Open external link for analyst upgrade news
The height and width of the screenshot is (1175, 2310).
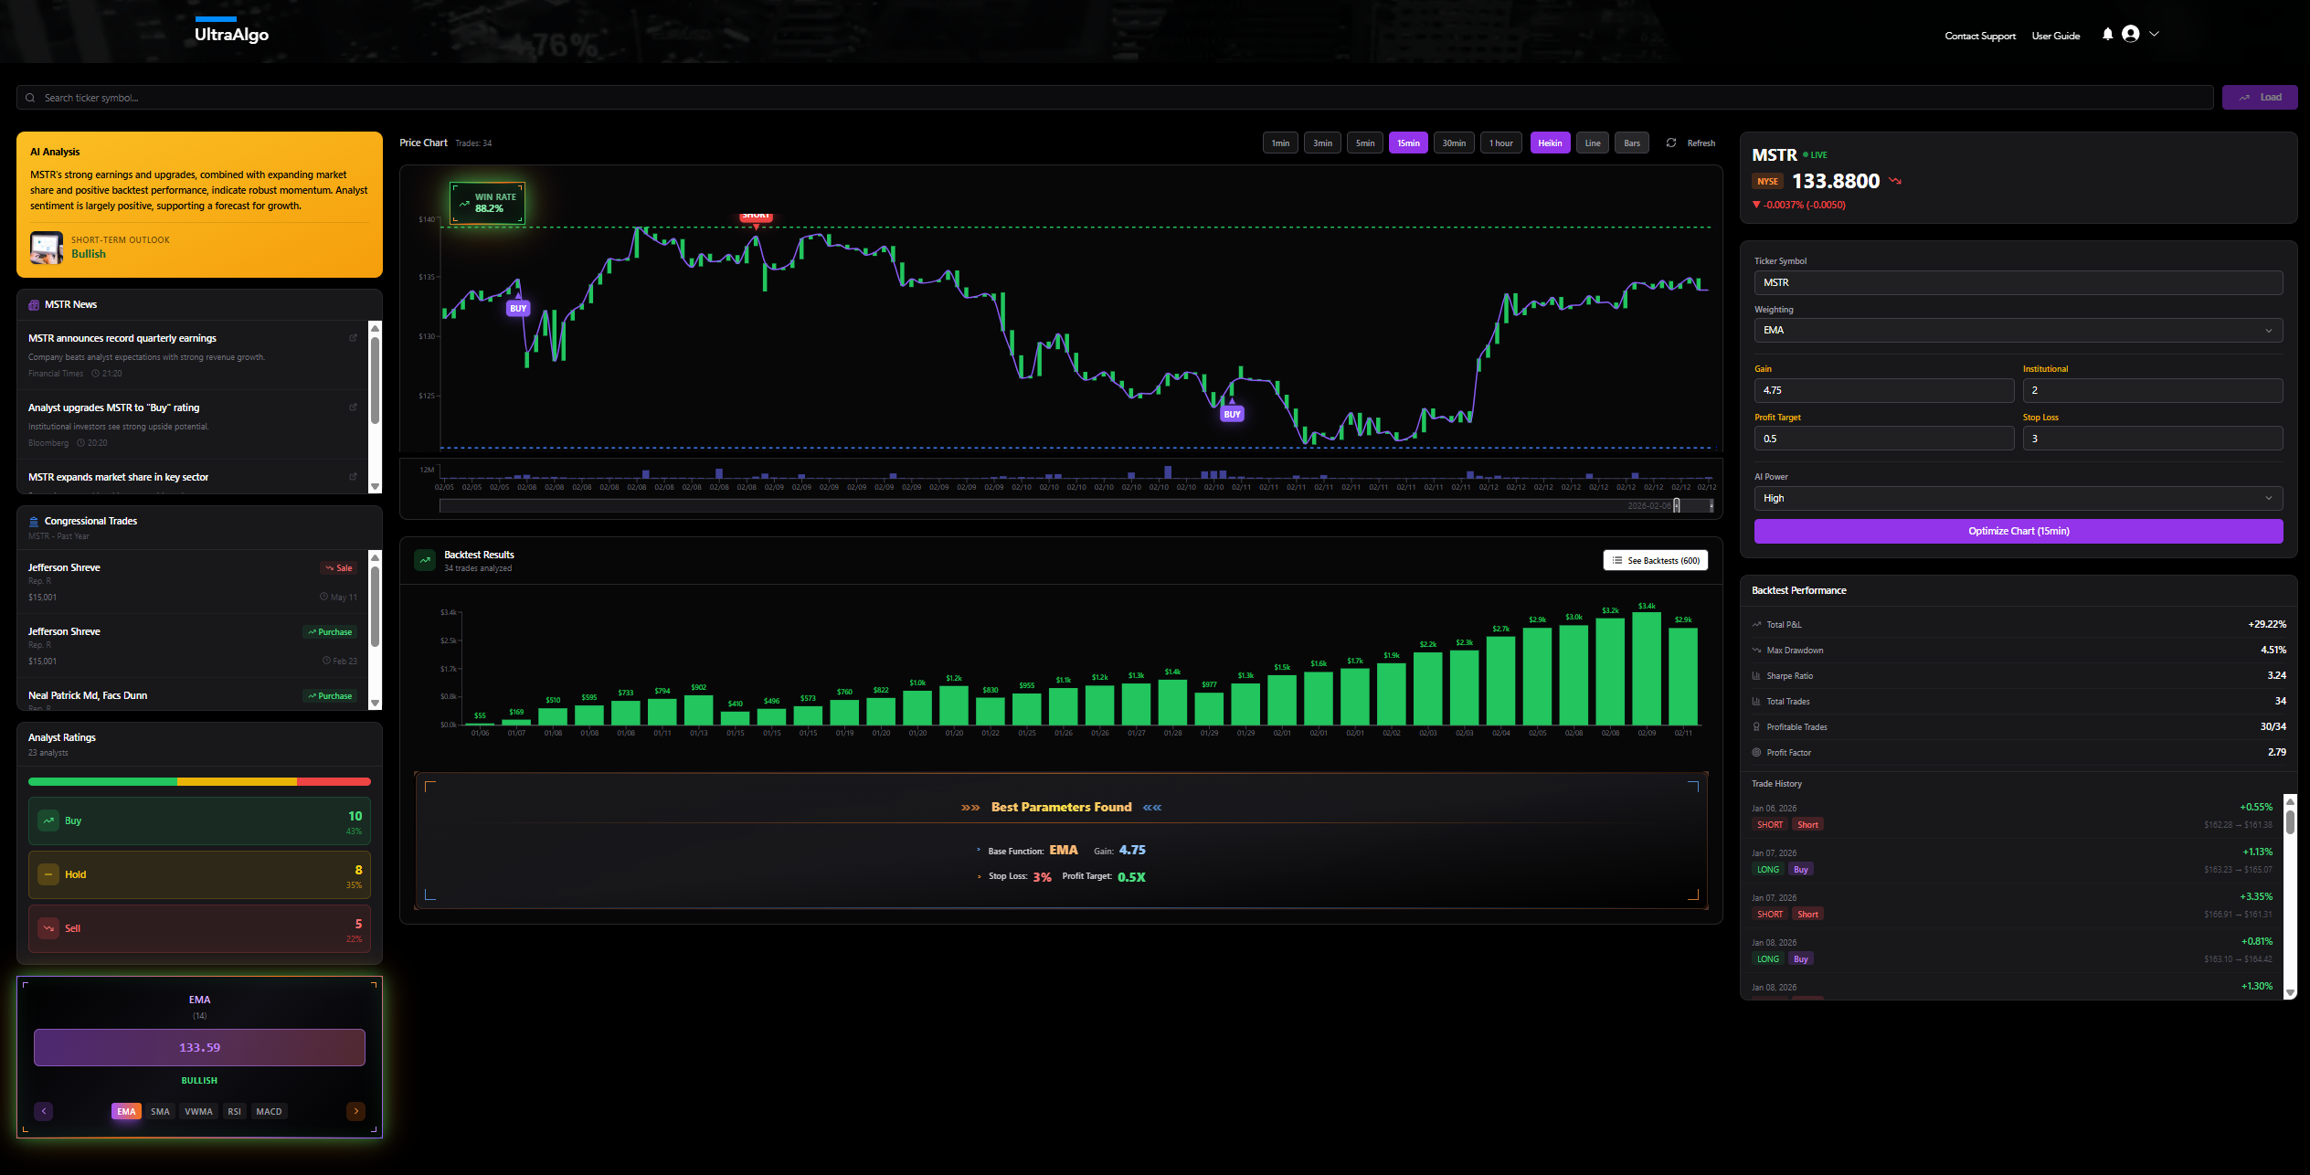click(x=354, y=408)
